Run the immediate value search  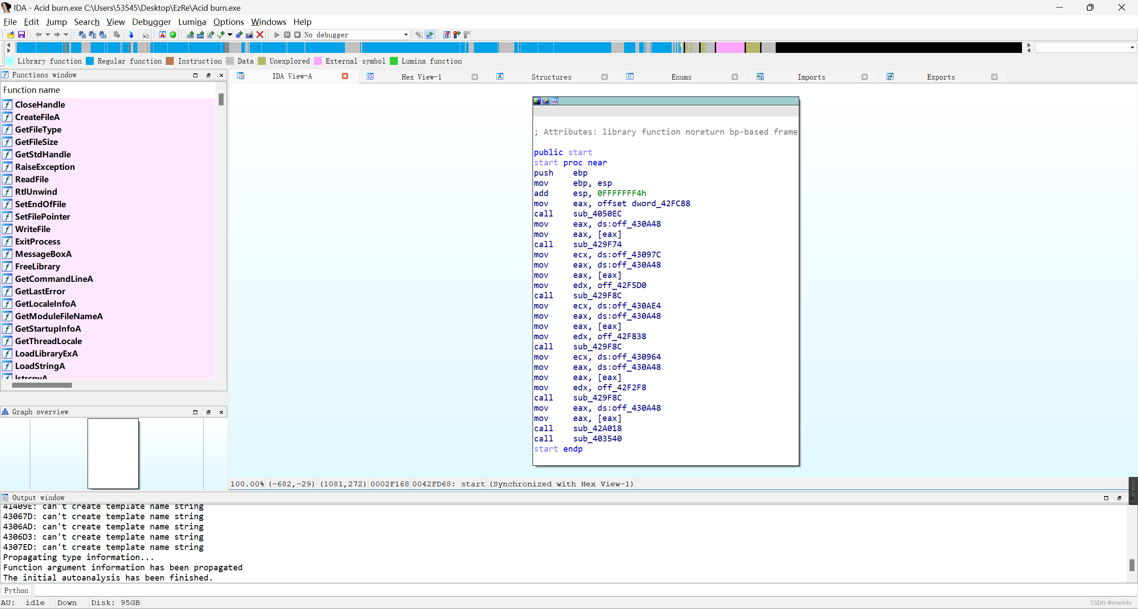click(103, 35)
